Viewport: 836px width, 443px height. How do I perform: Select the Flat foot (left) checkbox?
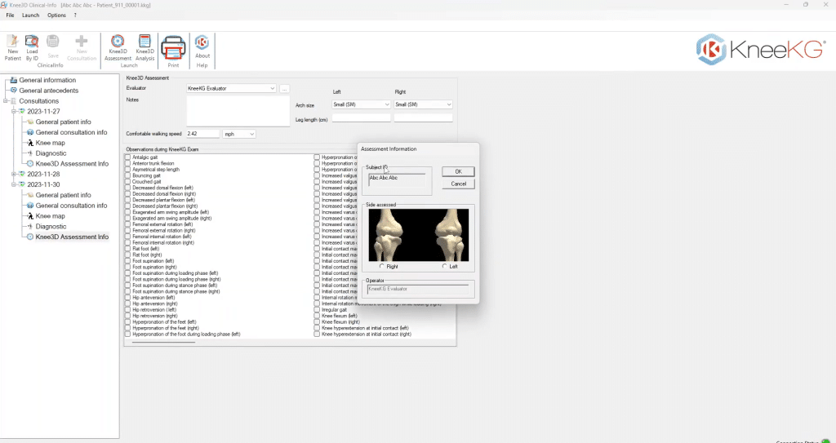[x=127, y=249]
